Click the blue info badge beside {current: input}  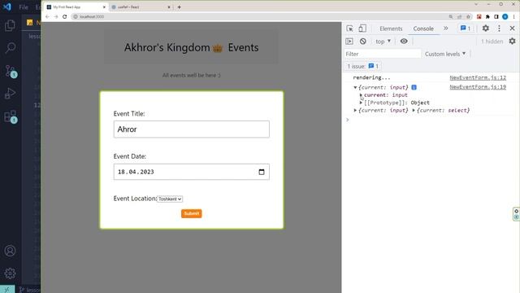point(414,87)
